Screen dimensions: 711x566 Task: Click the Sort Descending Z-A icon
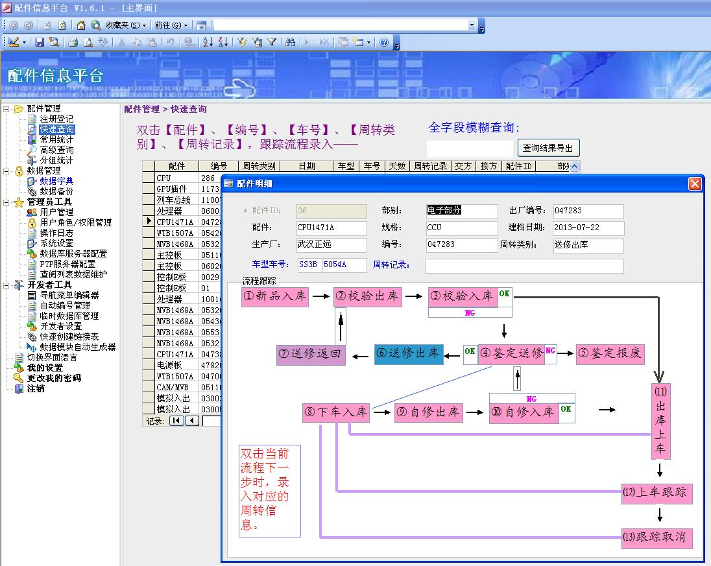click(223, 42)
